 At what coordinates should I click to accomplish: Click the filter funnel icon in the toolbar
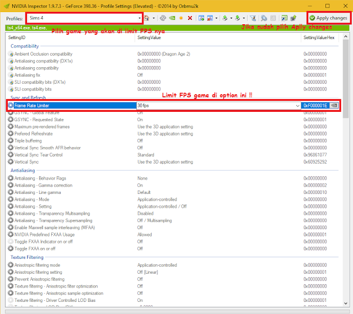pyautogui.click(x=253, y=18)
